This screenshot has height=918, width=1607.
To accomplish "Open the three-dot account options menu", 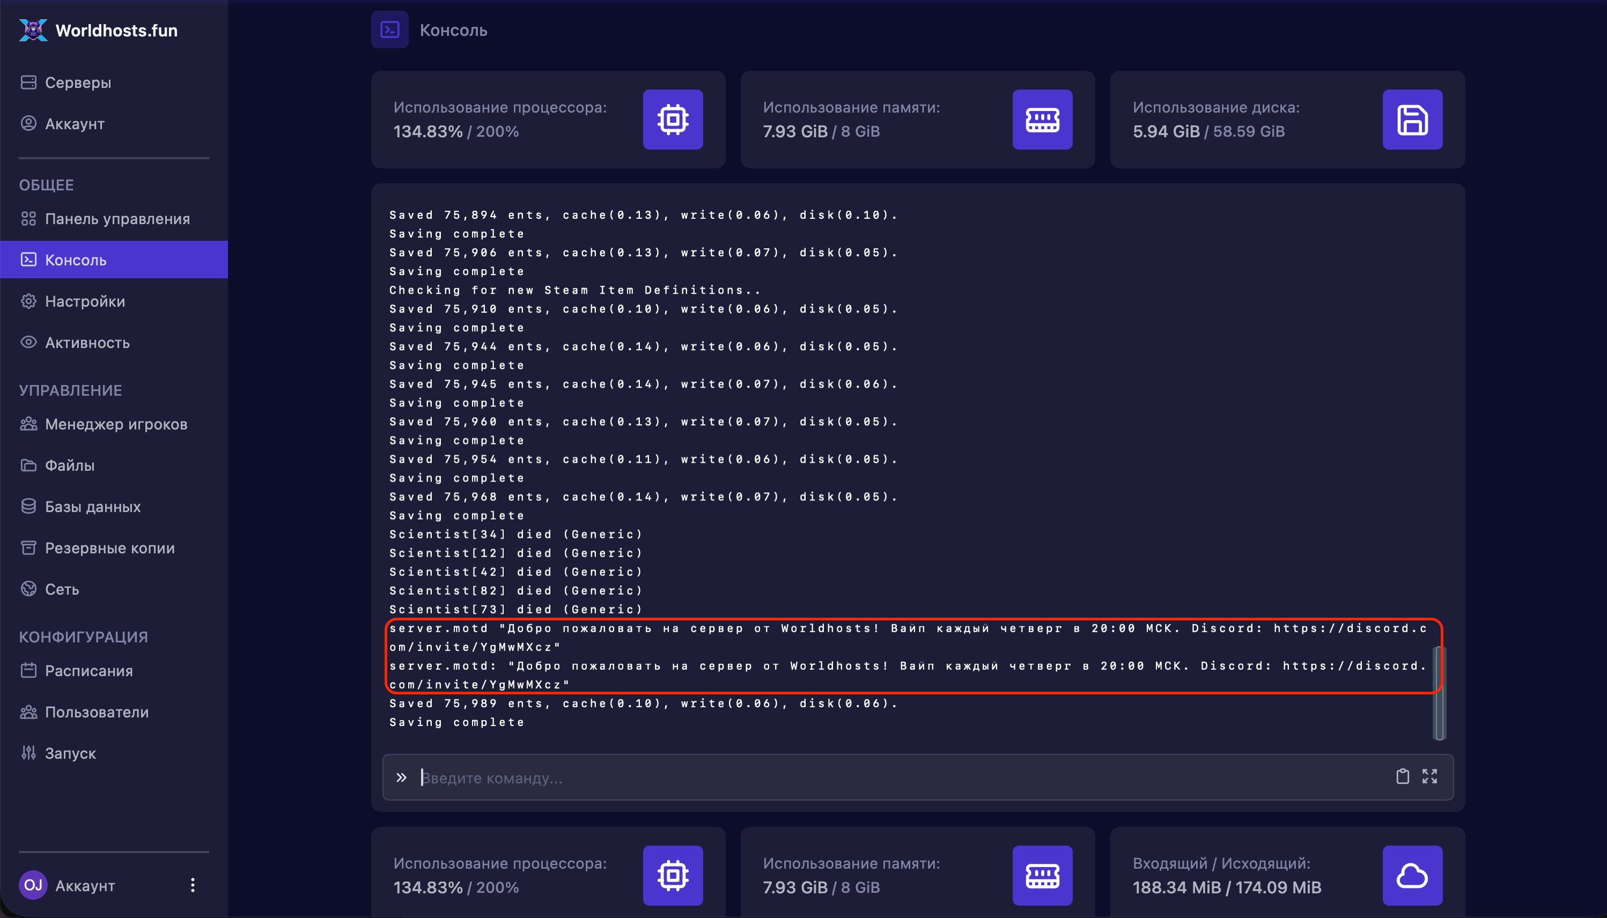I will point(193,885).
